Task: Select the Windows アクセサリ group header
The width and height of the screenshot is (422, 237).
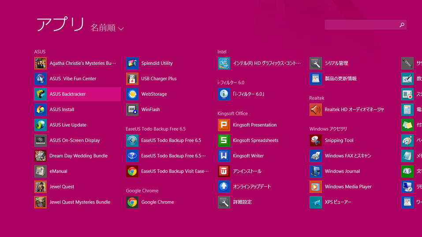Action: pyautogui.click(x=328, y=129)
